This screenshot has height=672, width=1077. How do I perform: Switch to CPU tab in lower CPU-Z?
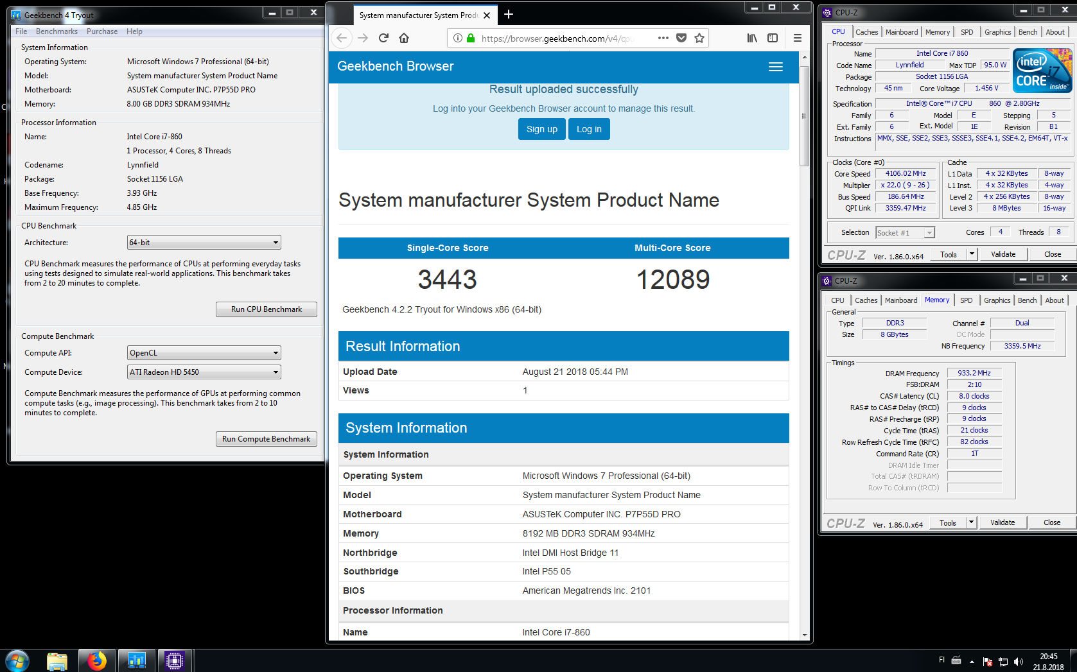pyautogui.click(x=837, y=300)
